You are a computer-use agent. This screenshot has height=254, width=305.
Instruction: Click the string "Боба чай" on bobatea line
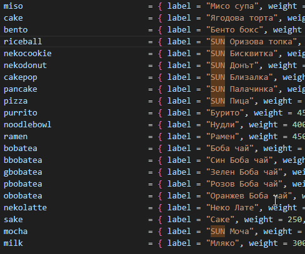(x=229, y=149)
